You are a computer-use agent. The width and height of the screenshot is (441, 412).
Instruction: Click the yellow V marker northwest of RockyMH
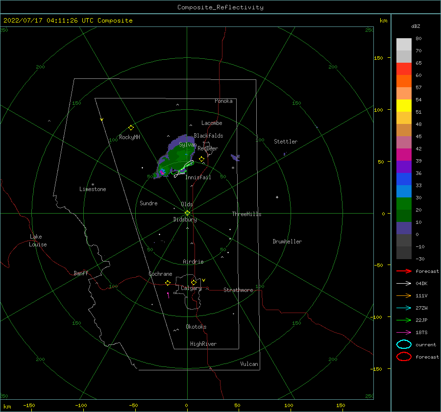pyautogui.click(x=102, y=120)
